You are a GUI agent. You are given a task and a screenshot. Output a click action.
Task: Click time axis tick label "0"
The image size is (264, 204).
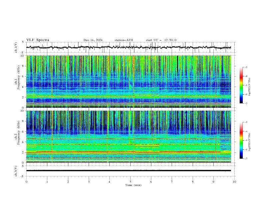pos(26,182)
